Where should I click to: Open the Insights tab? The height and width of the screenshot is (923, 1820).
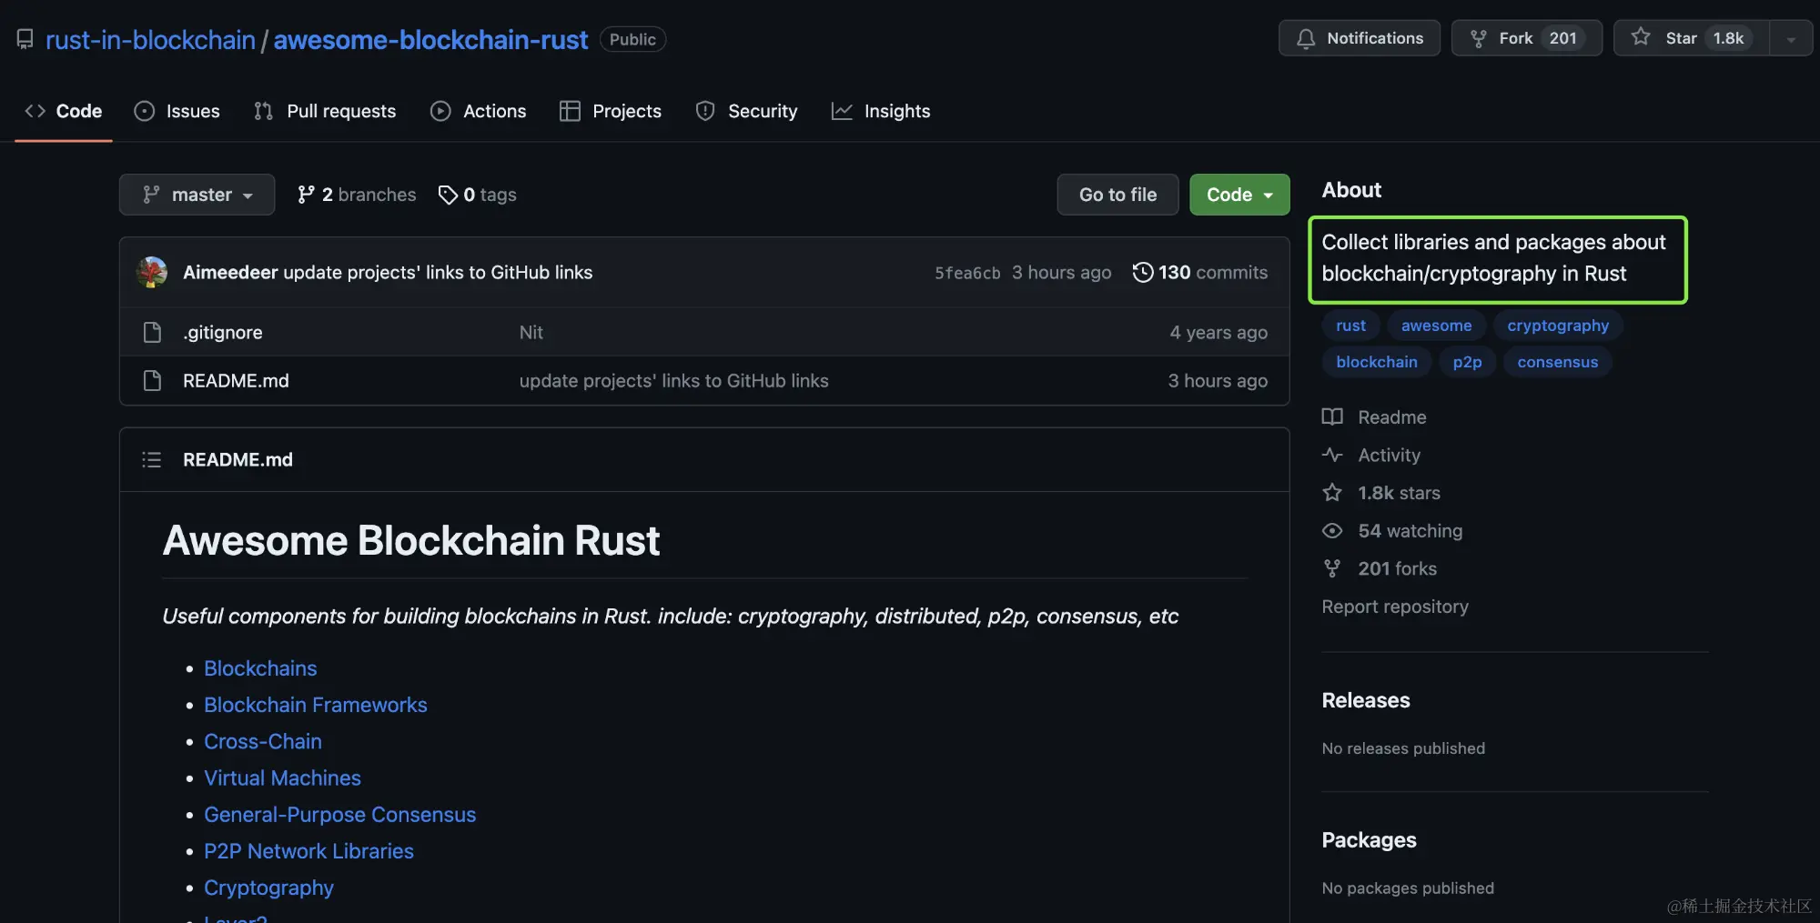point(881,111)
